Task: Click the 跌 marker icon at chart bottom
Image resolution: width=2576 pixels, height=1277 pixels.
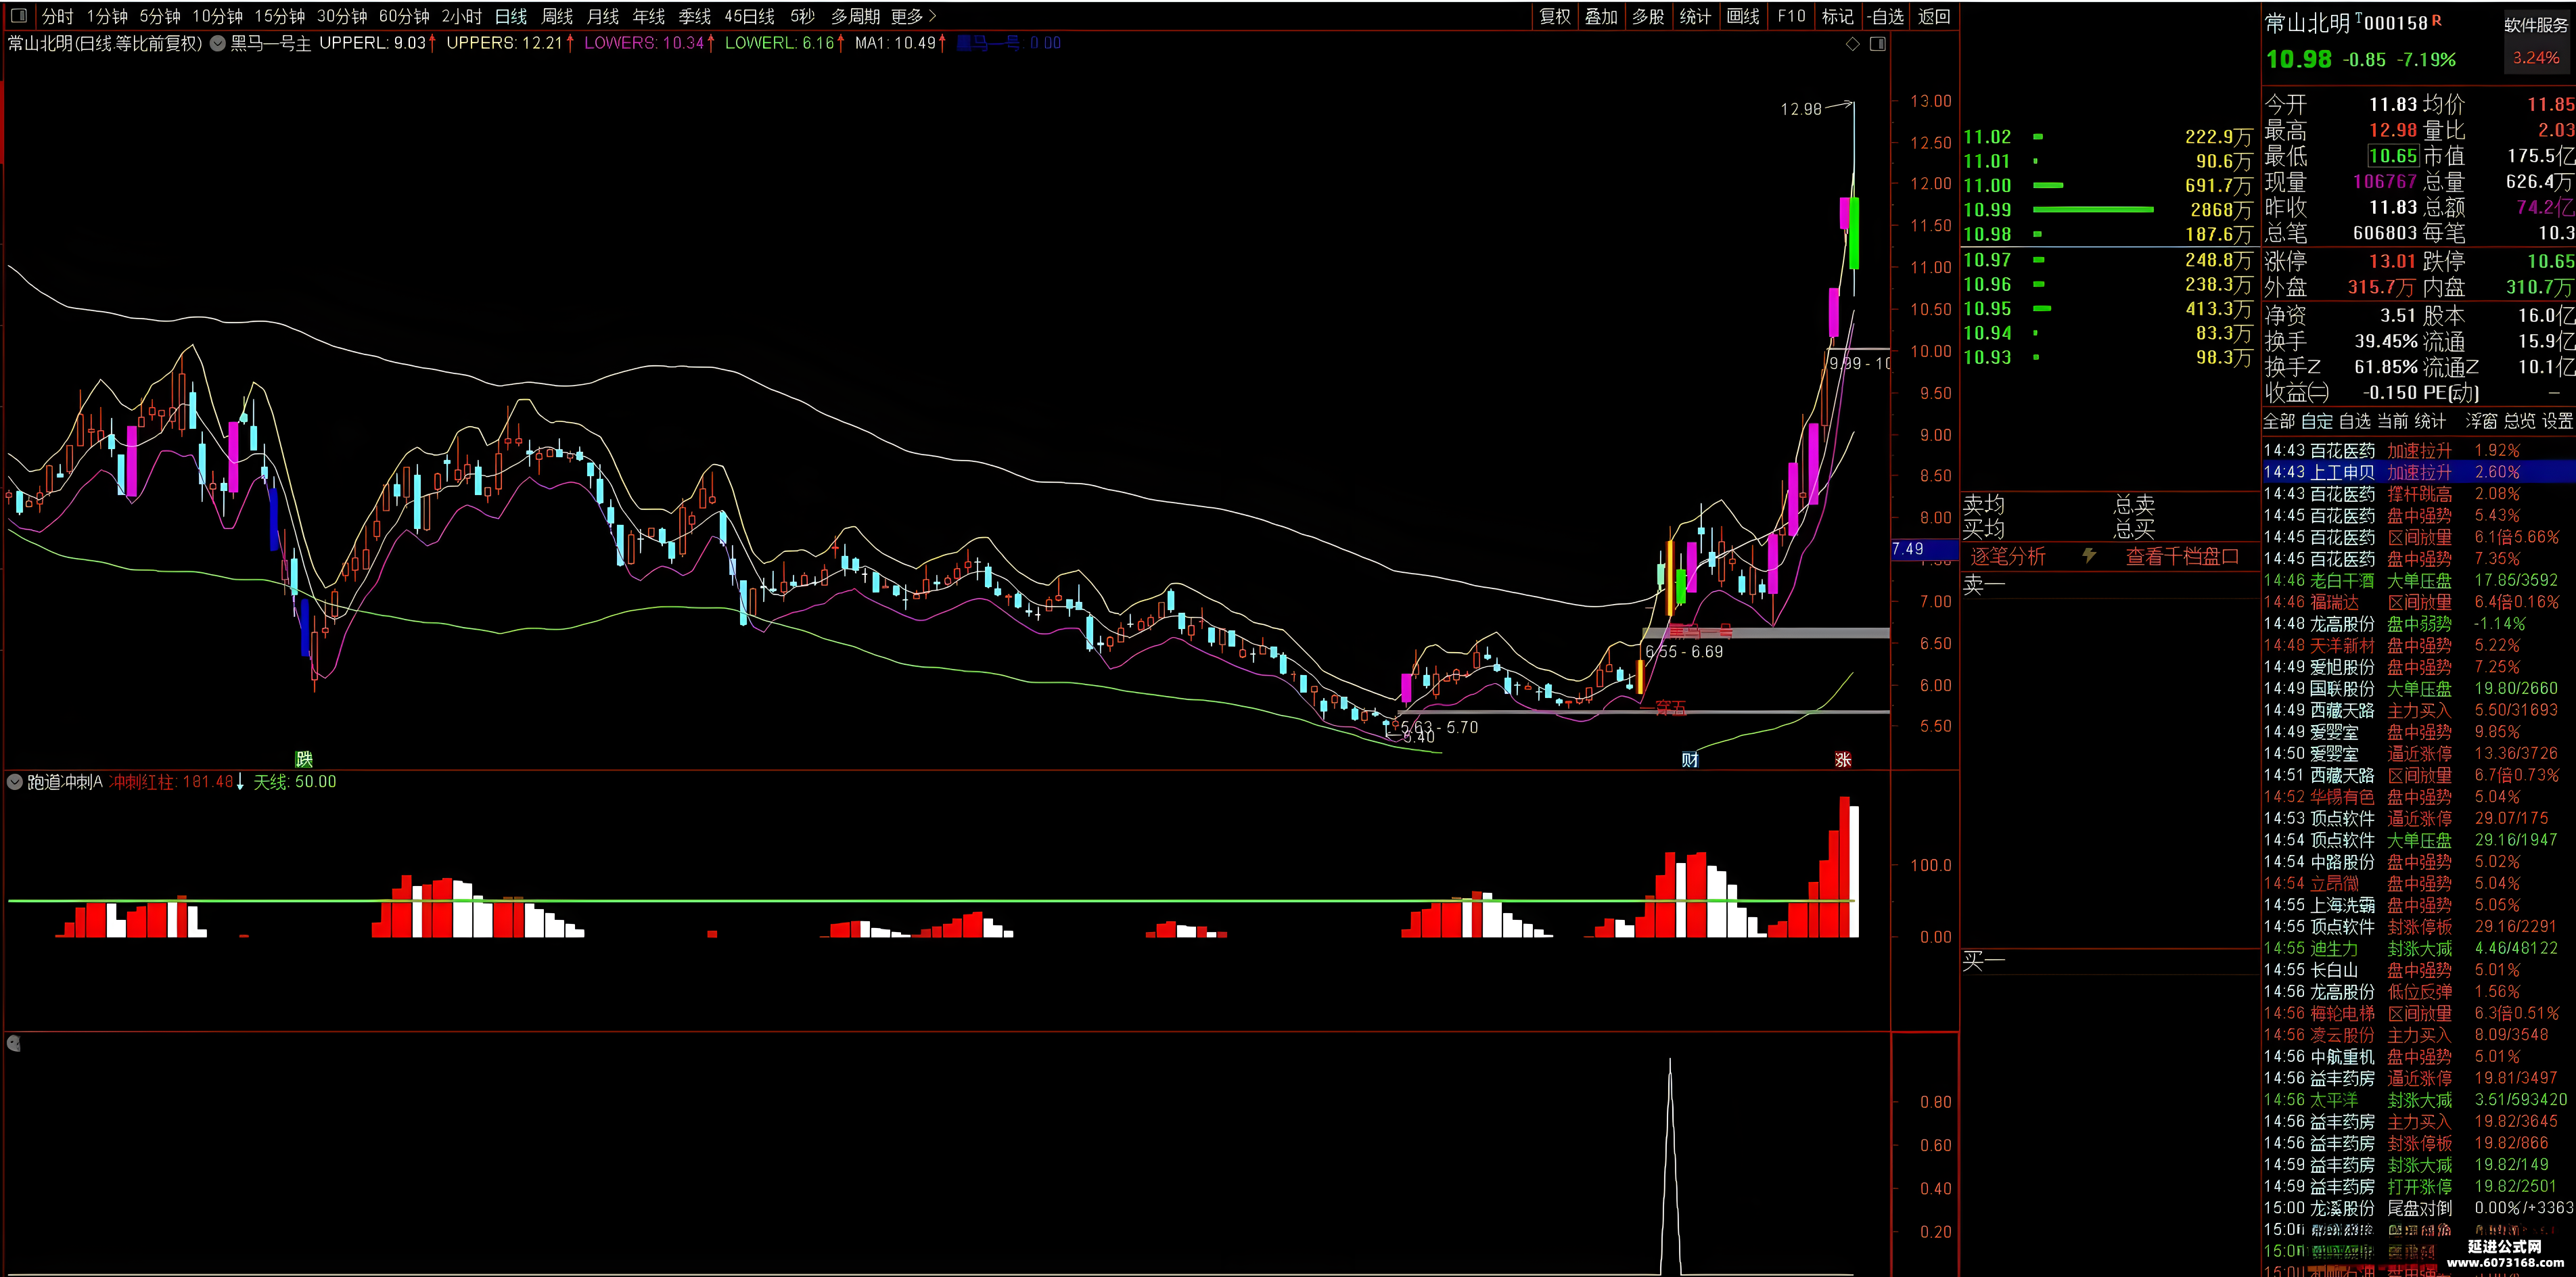Action: coord(304,760)
